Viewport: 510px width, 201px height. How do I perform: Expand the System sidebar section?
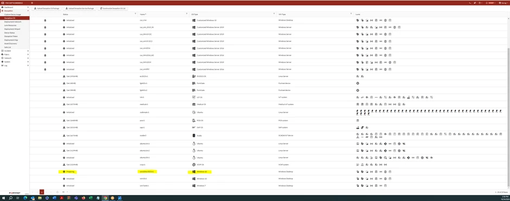[x=15, y=61]
